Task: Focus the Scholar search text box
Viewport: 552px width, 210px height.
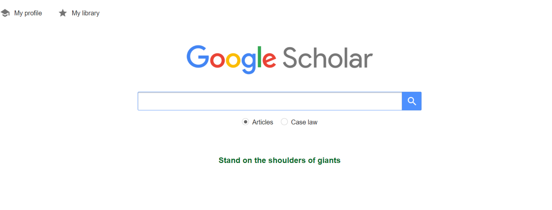Action: (270, 101)
